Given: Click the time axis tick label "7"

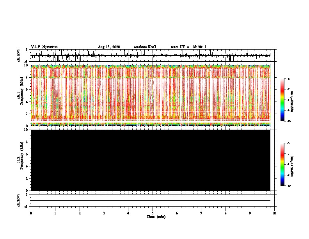Looking at the screenshot, I should click(x=201, y=213).
